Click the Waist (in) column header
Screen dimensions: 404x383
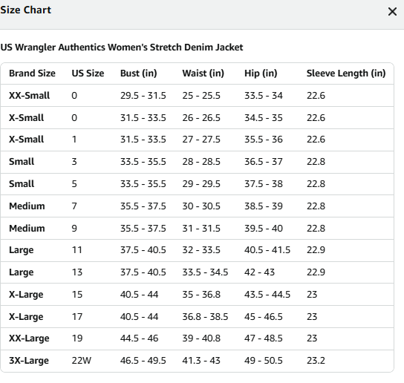pyautogui.click(x=203, y=73)
